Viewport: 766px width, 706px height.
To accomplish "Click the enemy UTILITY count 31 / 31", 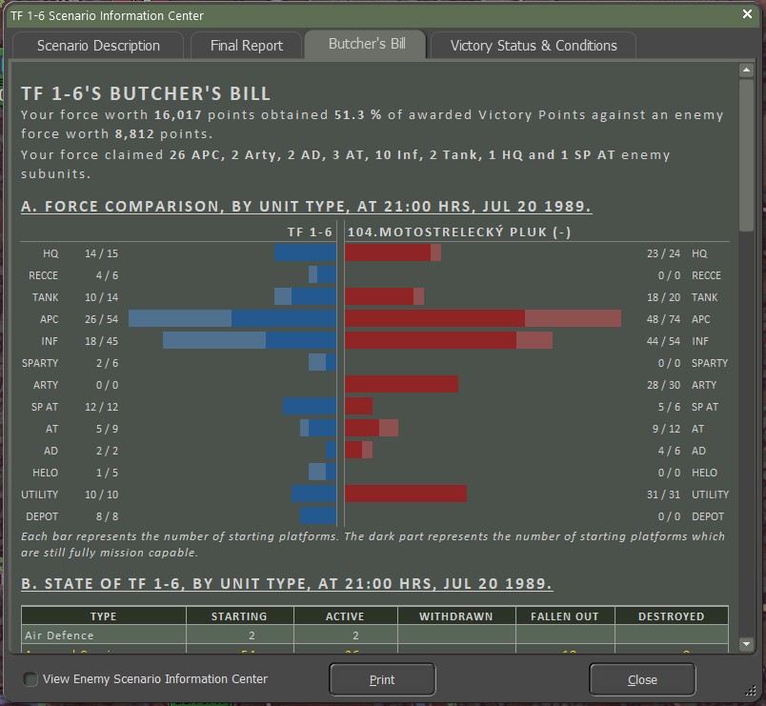I will [663, 494].
